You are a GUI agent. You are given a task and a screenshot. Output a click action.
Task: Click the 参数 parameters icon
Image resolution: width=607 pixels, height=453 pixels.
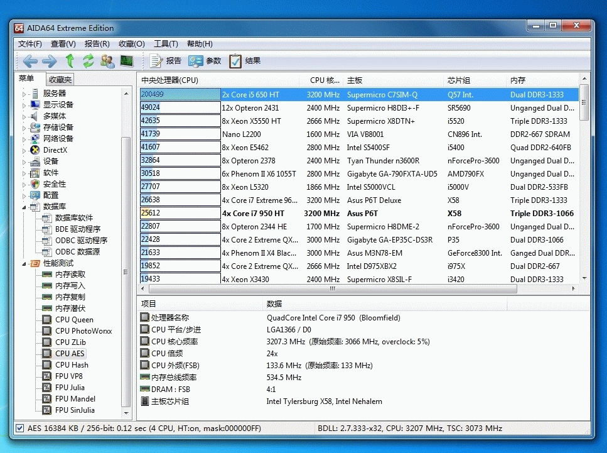[x=196, y=61]
